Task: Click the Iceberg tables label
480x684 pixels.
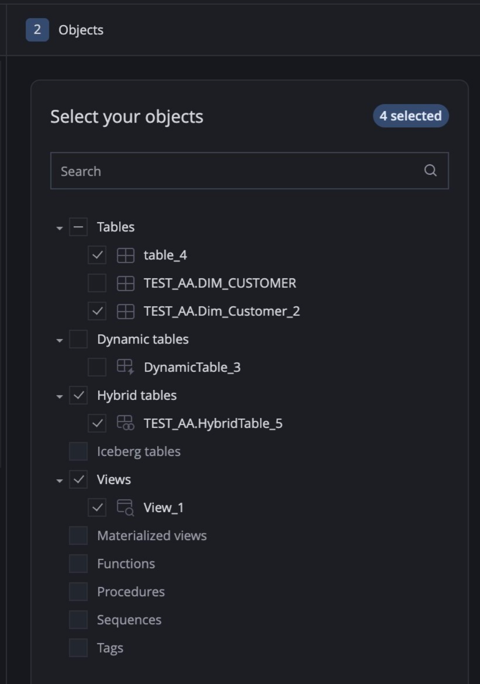Action: click(x=139, y=451)
